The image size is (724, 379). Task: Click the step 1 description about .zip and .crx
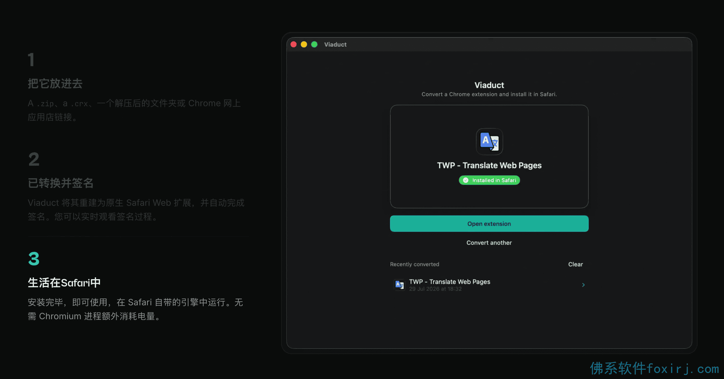pyautogui.click(x=134, y=110)
